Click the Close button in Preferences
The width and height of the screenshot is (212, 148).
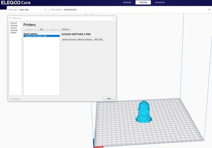(109, 99)
